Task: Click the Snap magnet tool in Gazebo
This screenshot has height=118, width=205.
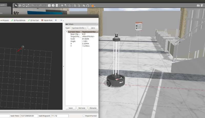Action: (x=88, y=5)
